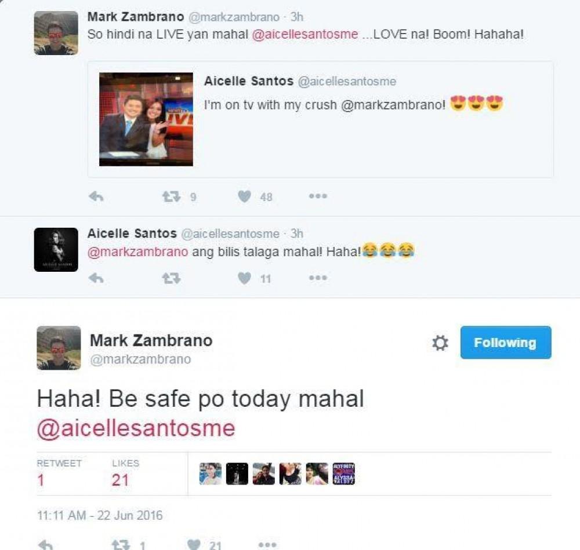Open more options on the first tweet
The height and width of the screenshot is (550, 580).
[318, 196]
